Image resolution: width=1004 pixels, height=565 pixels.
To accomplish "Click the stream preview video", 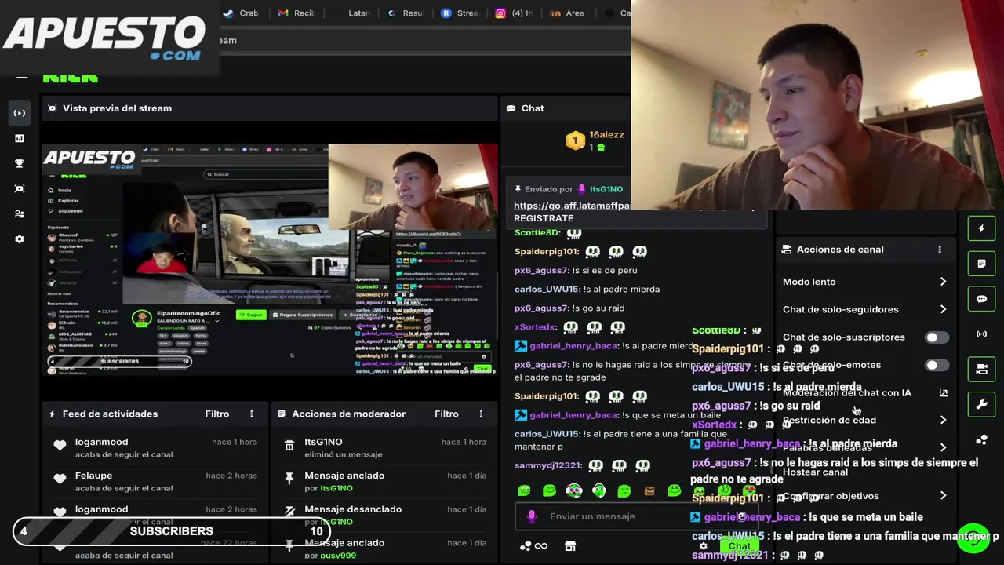I will 270,260.
